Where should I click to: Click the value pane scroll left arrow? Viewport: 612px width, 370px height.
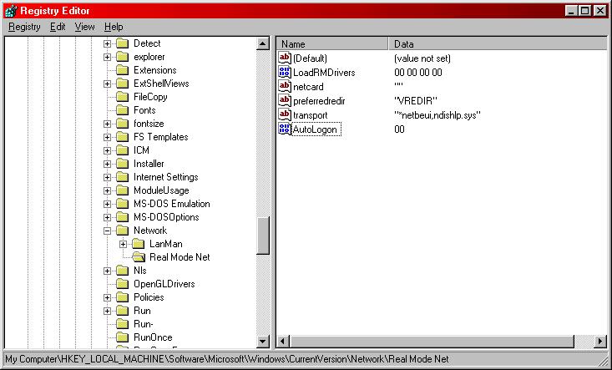(x=283, y=341)
